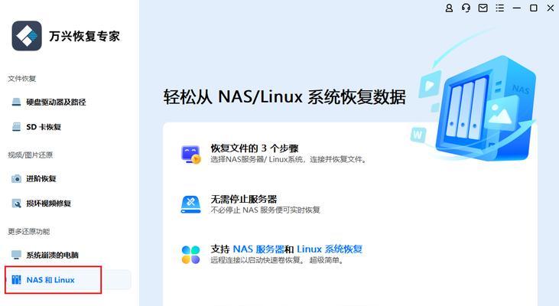The width and height of the screenshot is (559, 306).
Task: Select the camera icon beside 进阶恢复
Action: (x=16, y=178)
